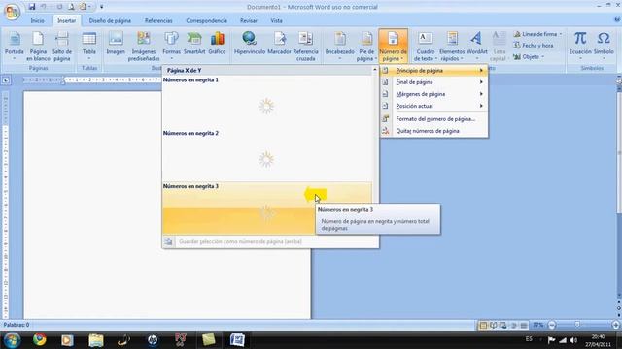622x349 pixels.
Task: Open quick access toolbar customize arrow
Action: (x=101, y=7)
